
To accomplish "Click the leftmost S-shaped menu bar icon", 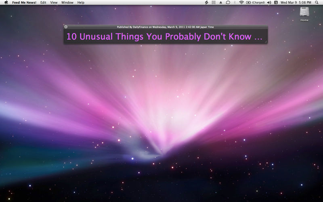I will click(206, 2).
